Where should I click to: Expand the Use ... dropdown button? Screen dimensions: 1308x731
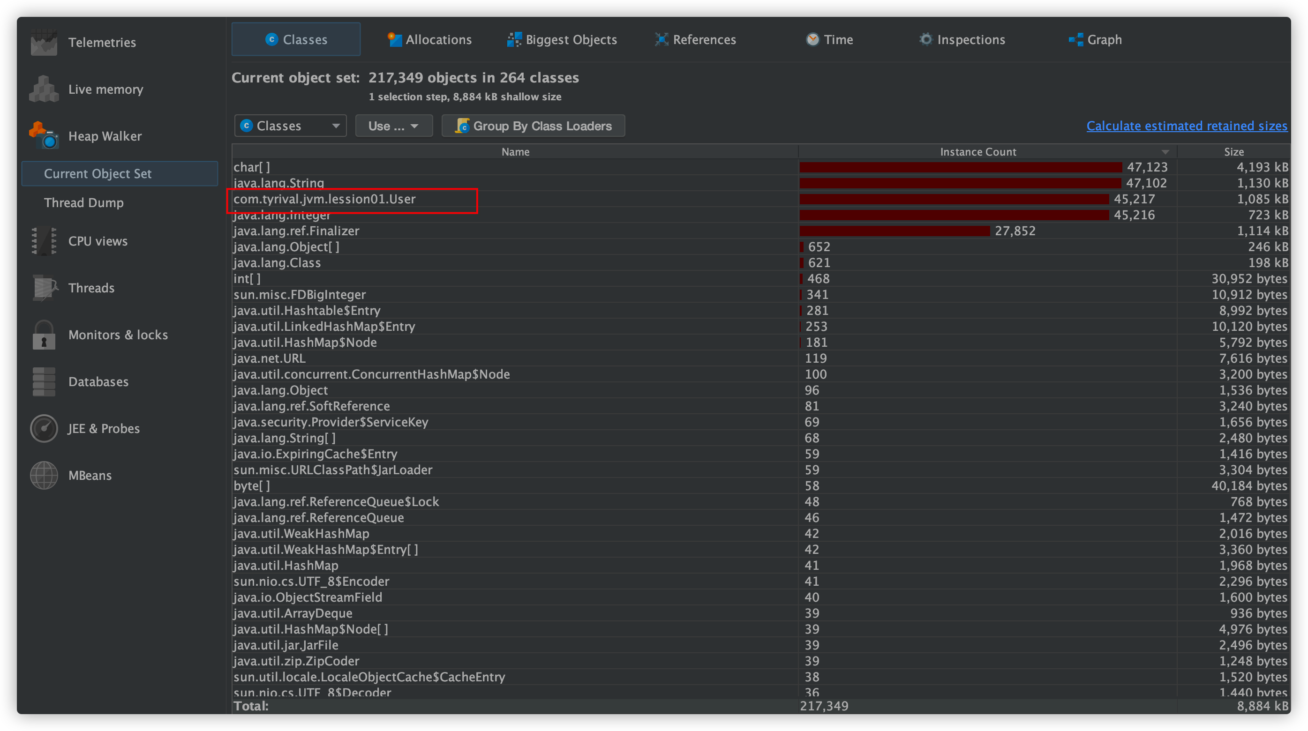393,126
